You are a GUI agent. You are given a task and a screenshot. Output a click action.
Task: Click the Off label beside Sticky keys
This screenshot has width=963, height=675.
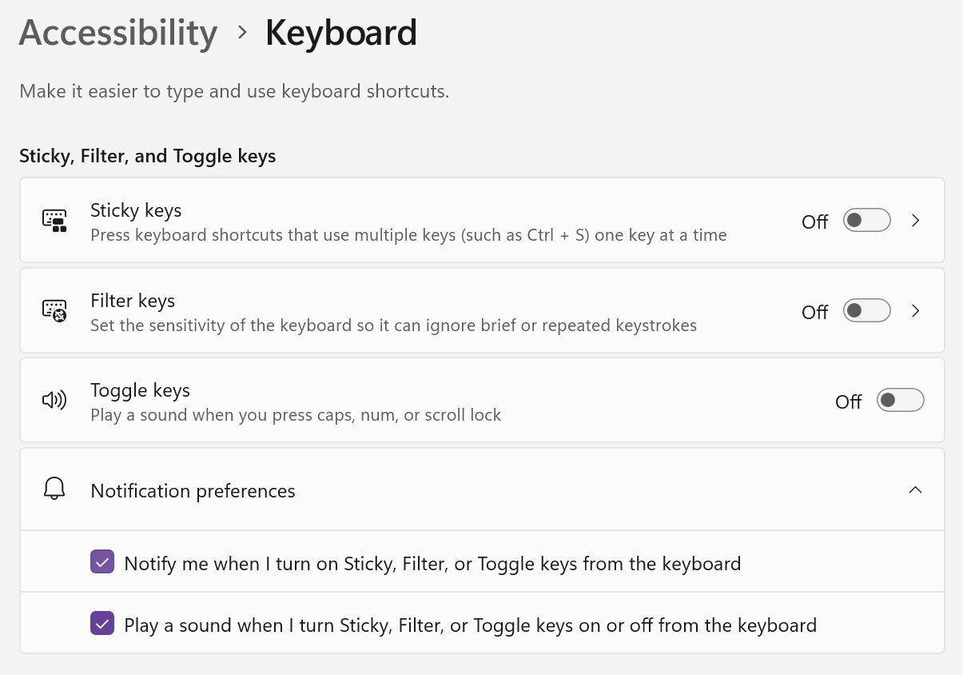814,222
